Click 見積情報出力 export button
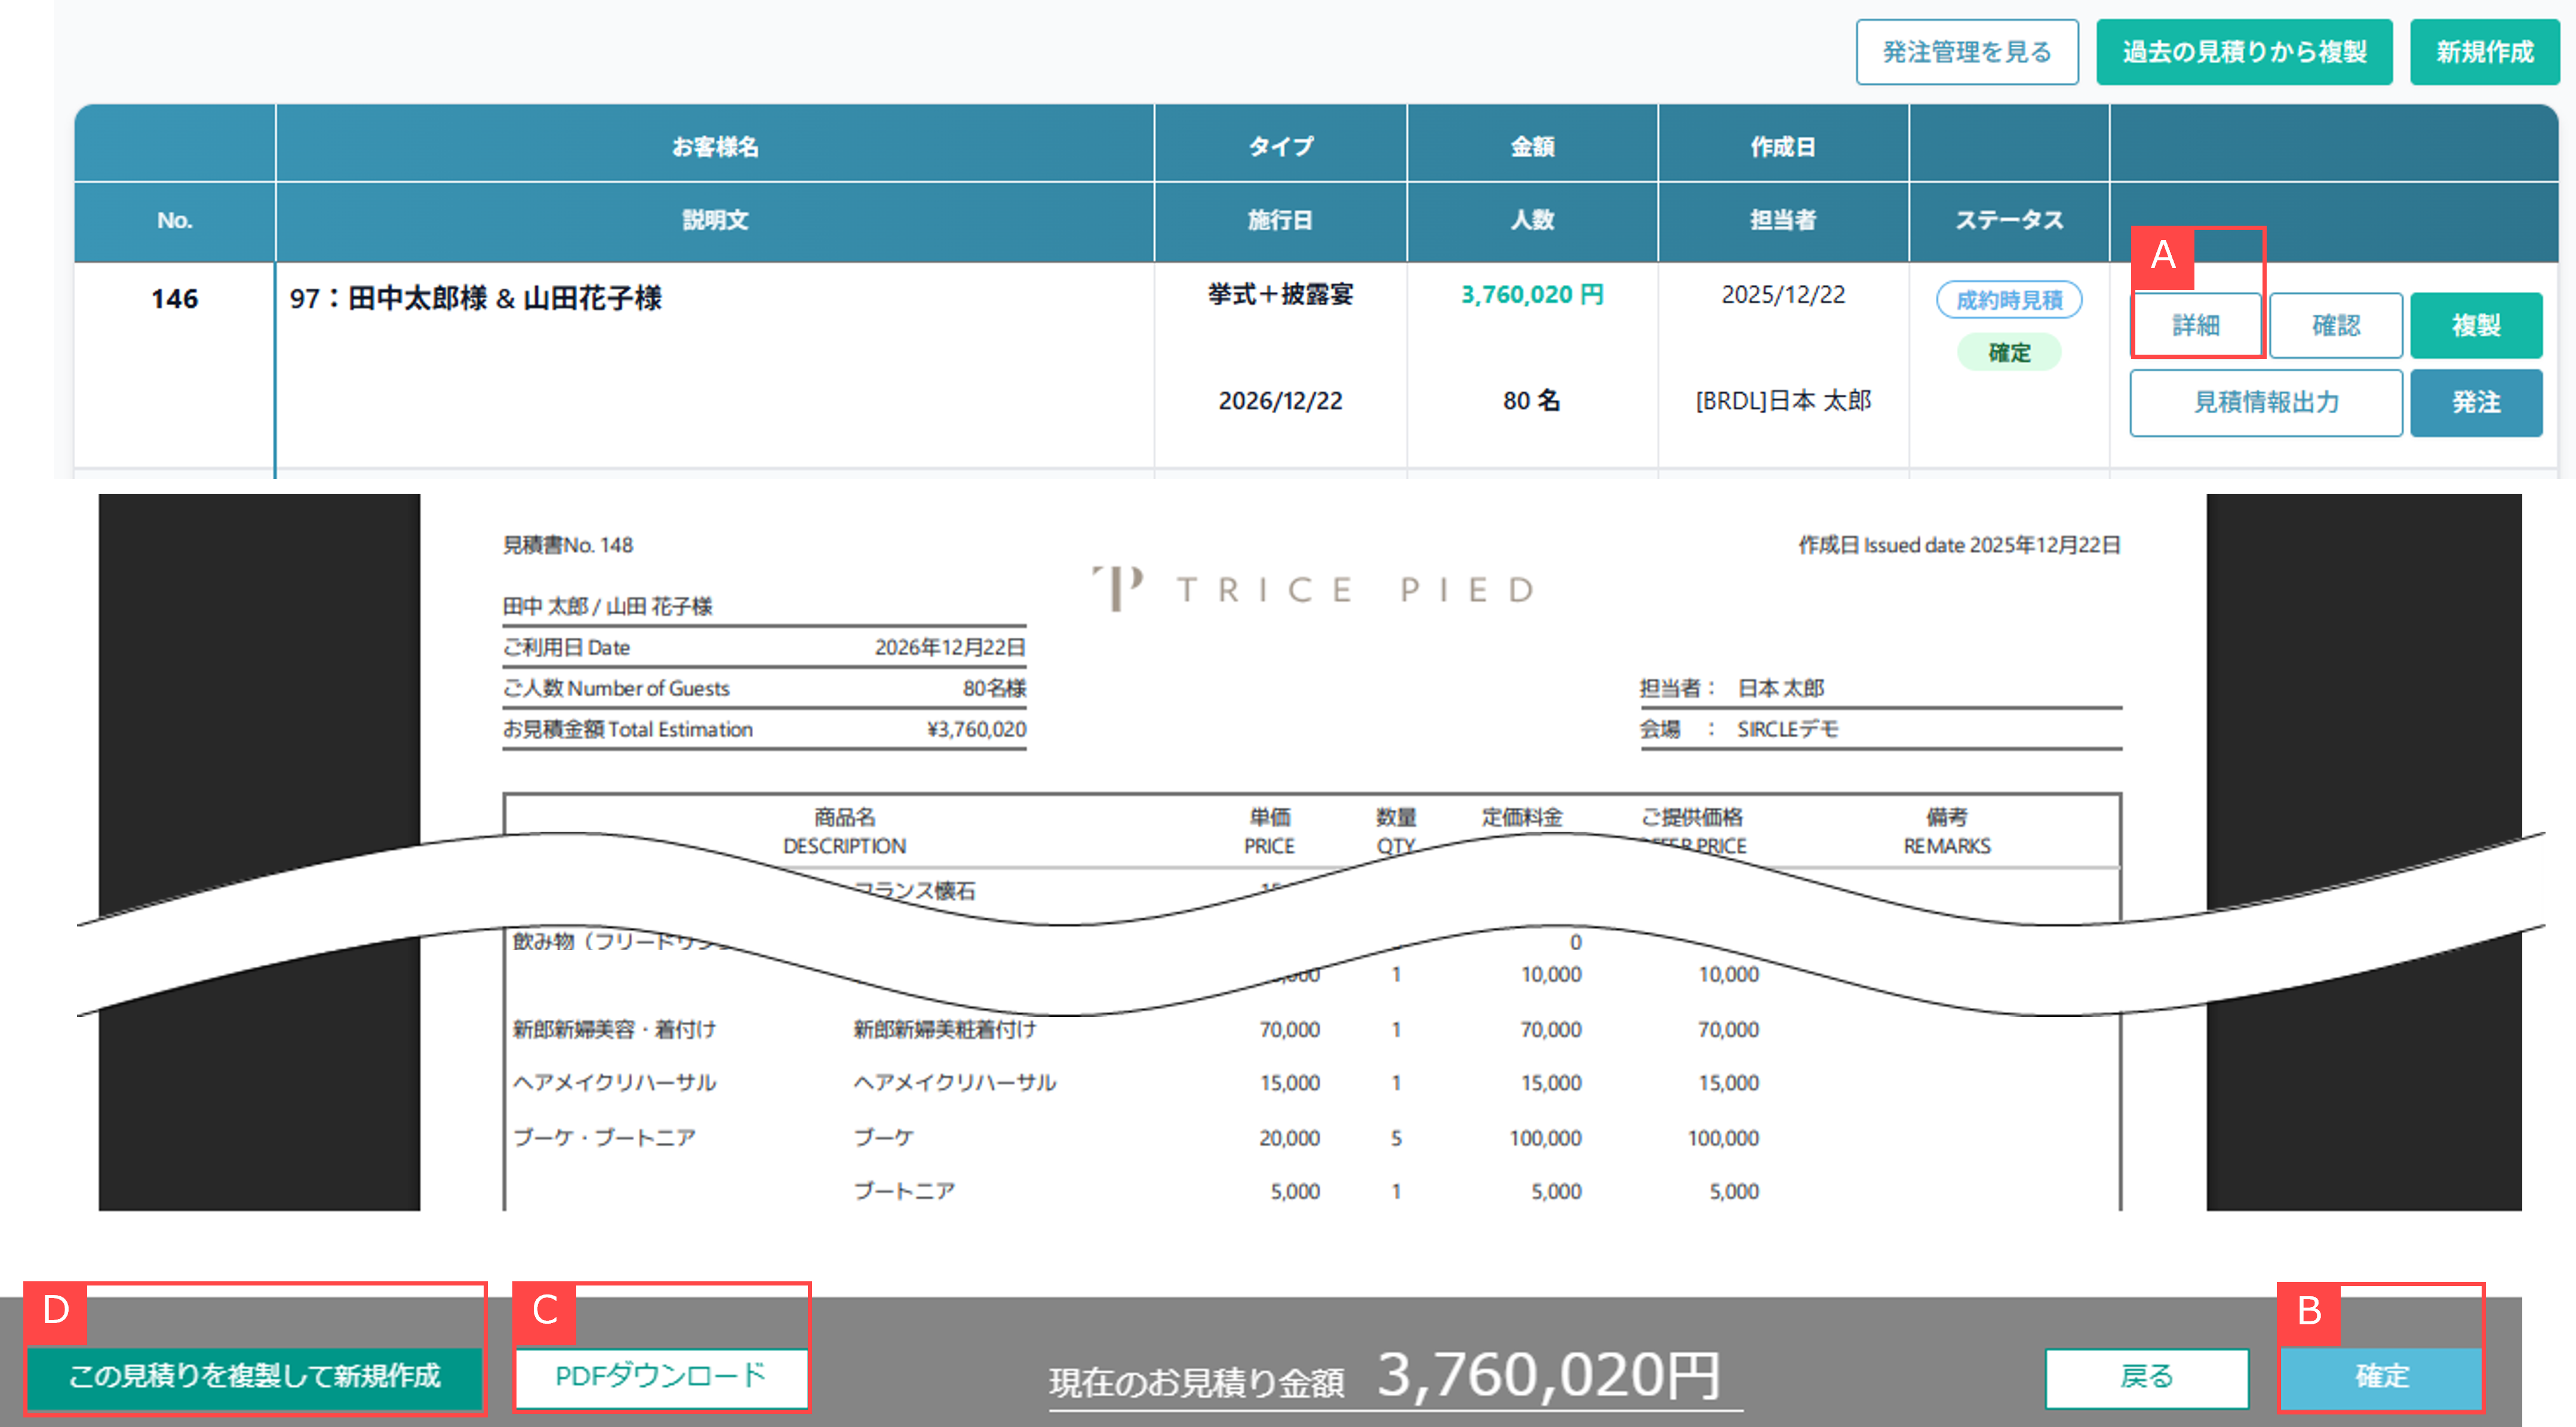The height and width of the screenshot is (1427, 2576). (2265, 402)
